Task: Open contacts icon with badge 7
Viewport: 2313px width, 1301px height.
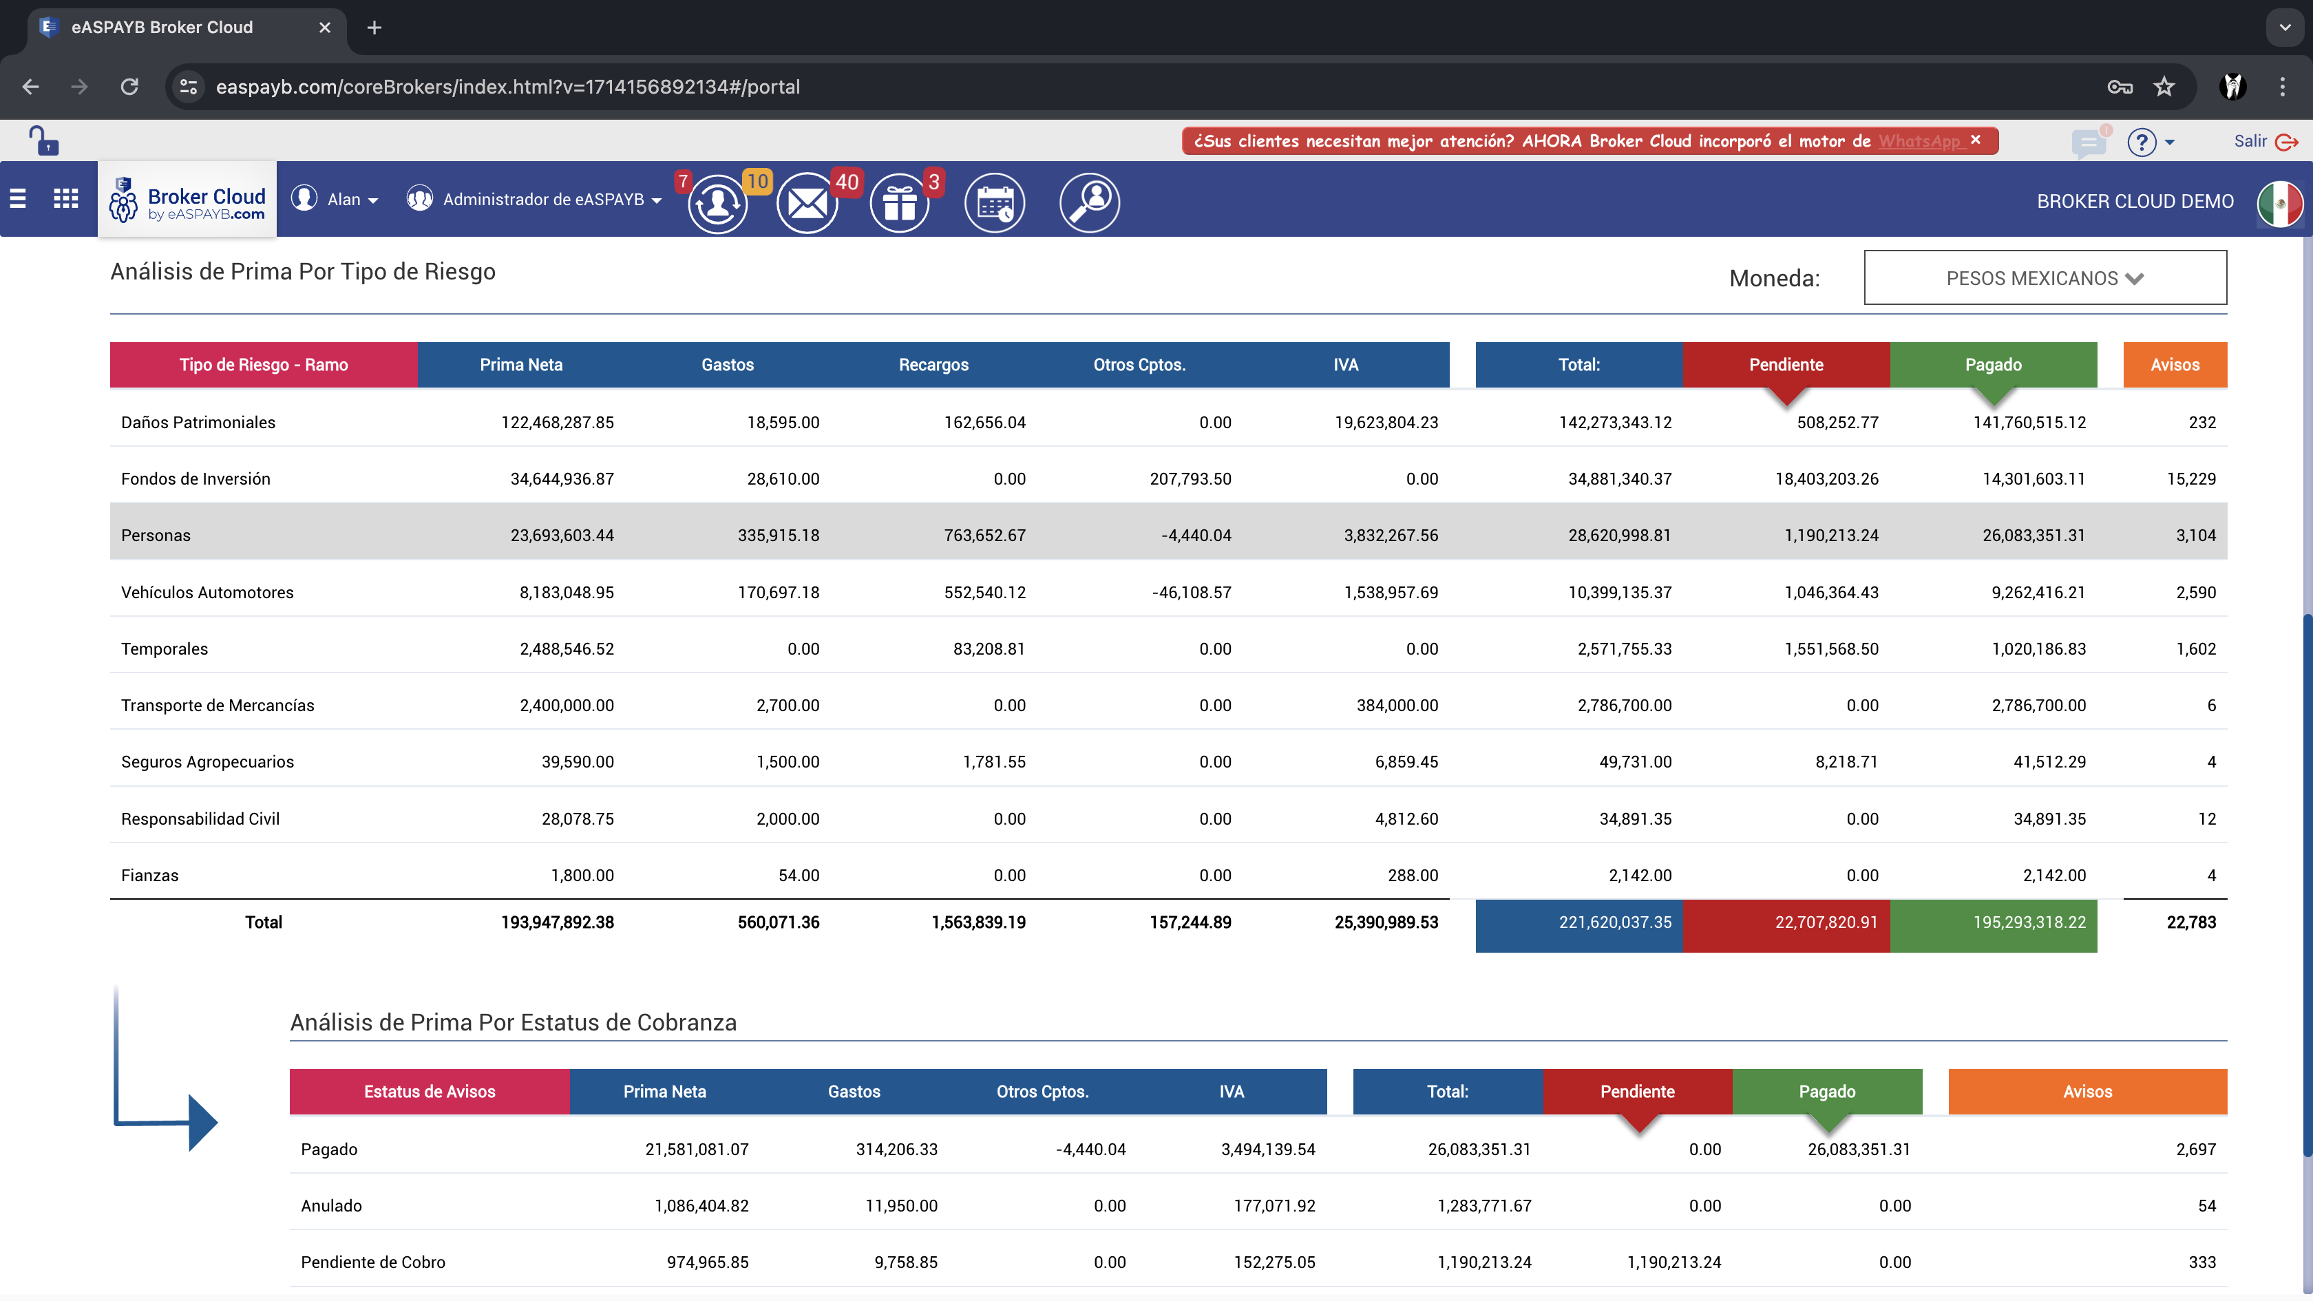Action: [x=717, y=203]
